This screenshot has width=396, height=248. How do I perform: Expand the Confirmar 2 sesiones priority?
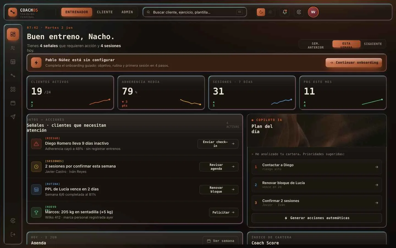pos(317,203)
